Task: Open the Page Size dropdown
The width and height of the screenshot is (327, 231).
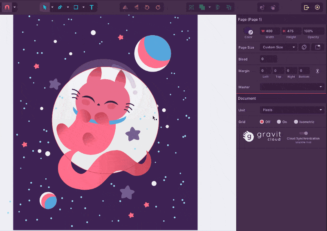Action: pyautogui.click(x=278, y=47)
